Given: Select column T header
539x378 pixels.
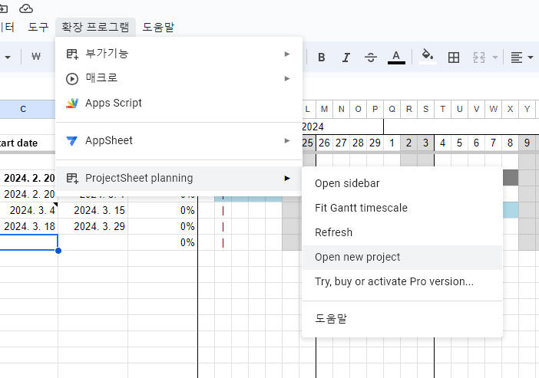Looking at the screenshot, I should (442, 109).
